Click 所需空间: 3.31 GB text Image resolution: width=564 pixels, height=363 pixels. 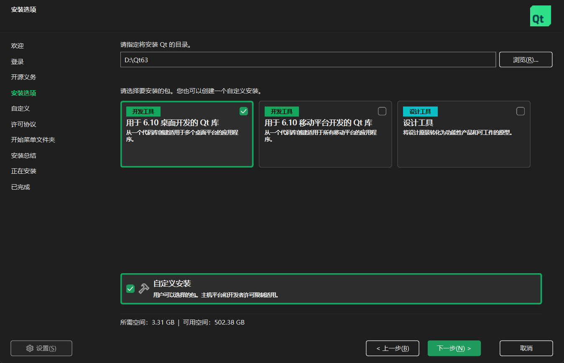148,322
